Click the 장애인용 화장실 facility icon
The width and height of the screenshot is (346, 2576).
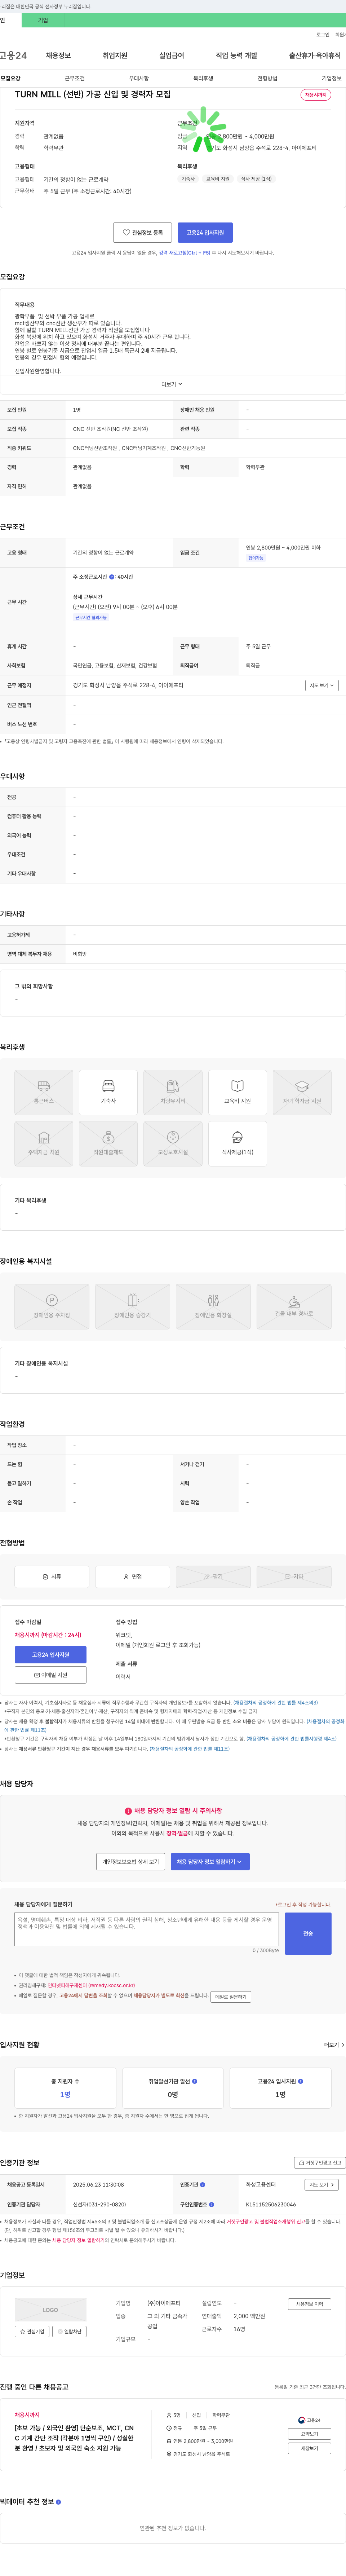tap(213, 1307)
